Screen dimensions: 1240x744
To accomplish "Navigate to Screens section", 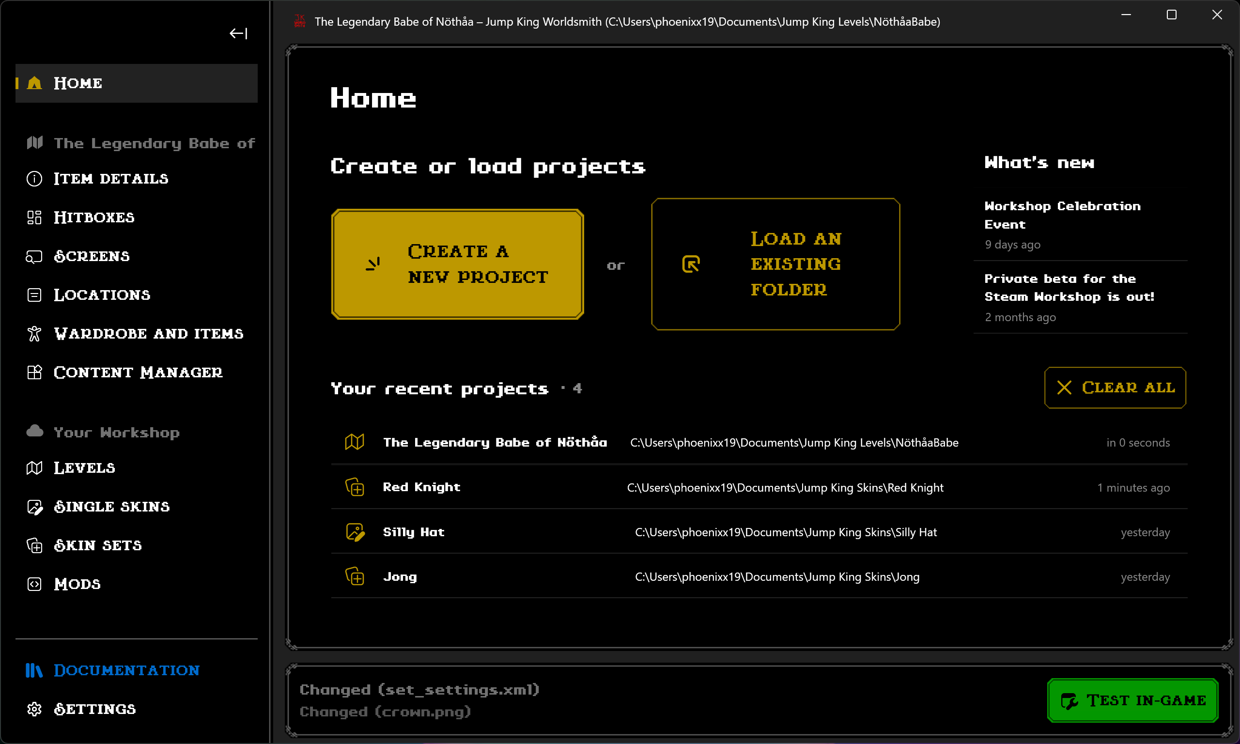I will coord(91,255).
